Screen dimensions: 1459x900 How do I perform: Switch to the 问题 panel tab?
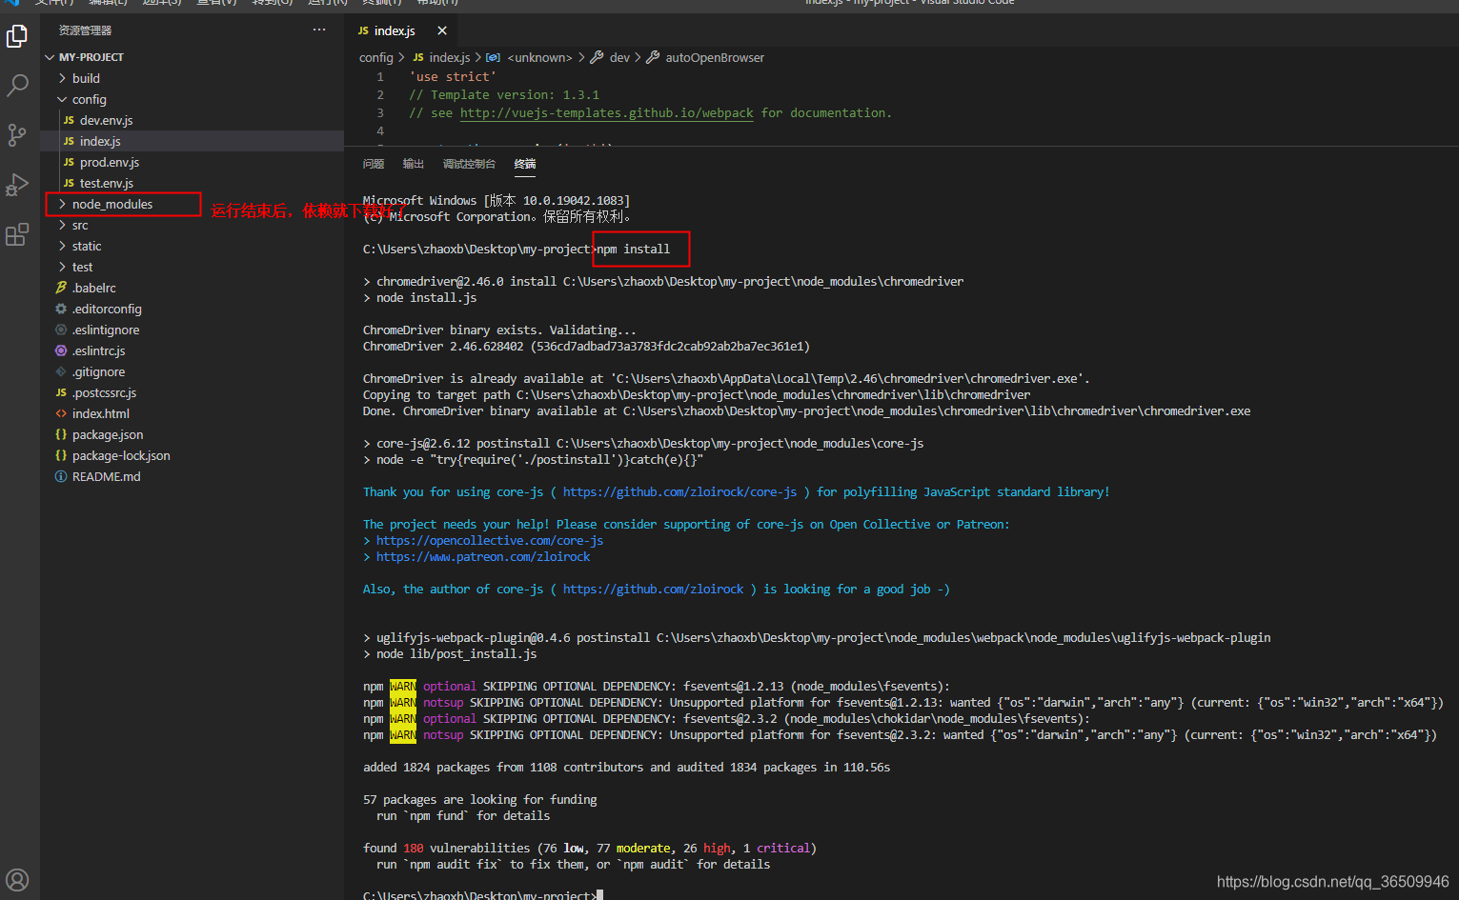372,163
